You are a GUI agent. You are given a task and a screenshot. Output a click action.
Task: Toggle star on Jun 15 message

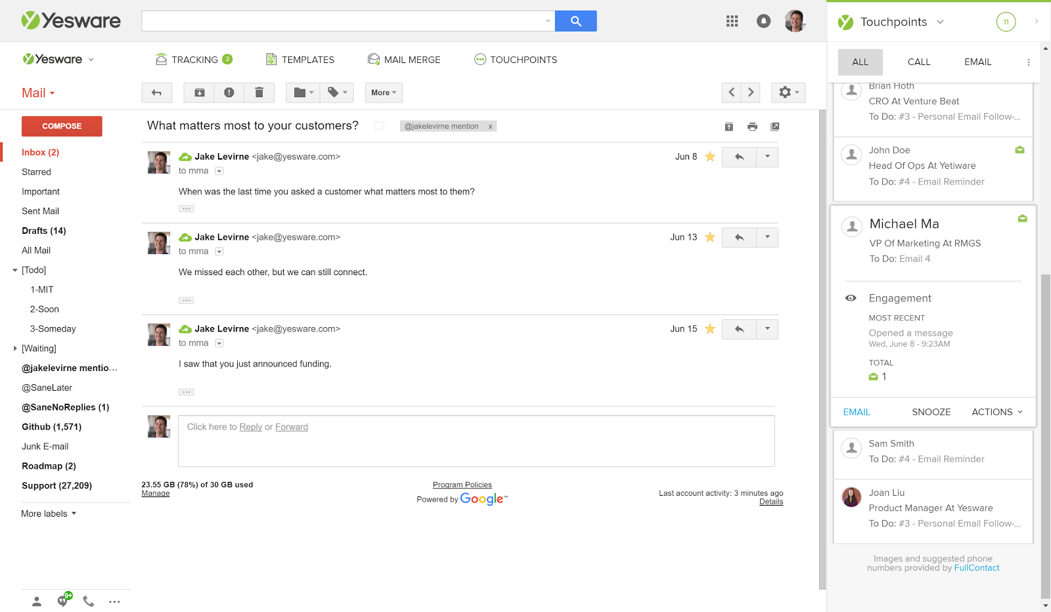(x=709, y=329)
